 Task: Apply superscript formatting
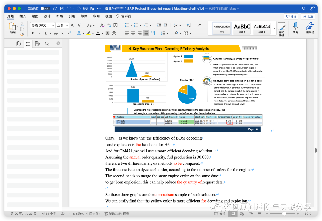69,33
